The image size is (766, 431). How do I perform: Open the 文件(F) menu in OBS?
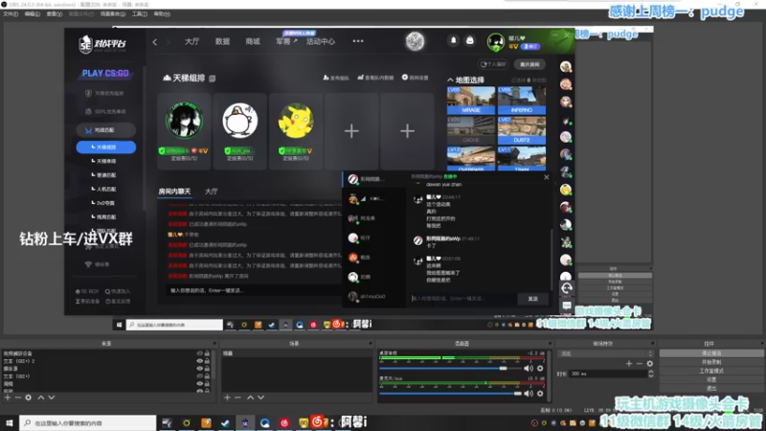11,14
